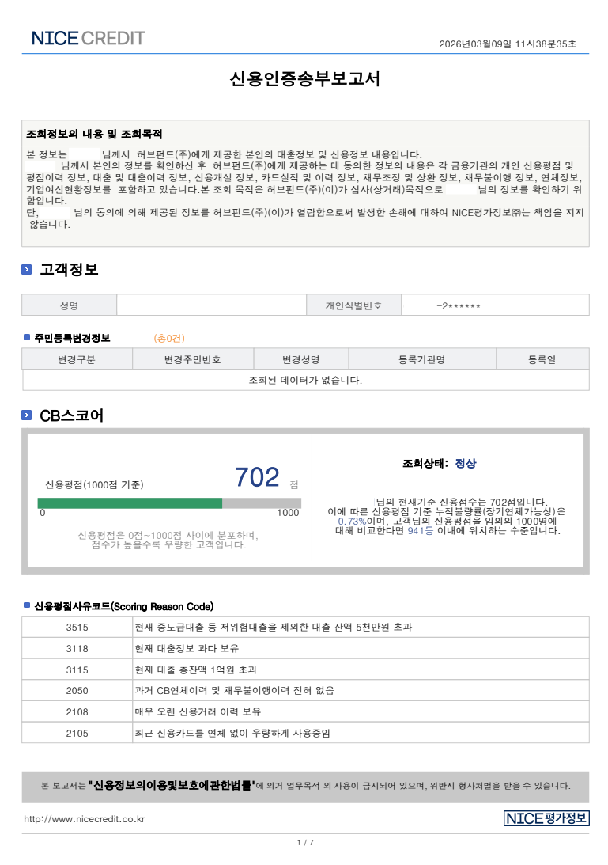
Task: Click the blue bullet beside 신용평점사유코드 heading
Action: point(27,606)
